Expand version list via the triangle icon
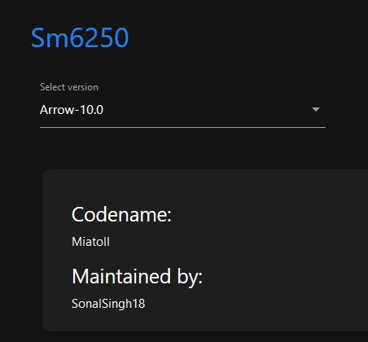This screenshot has height=342, width=368. click(x=316, y=109)
